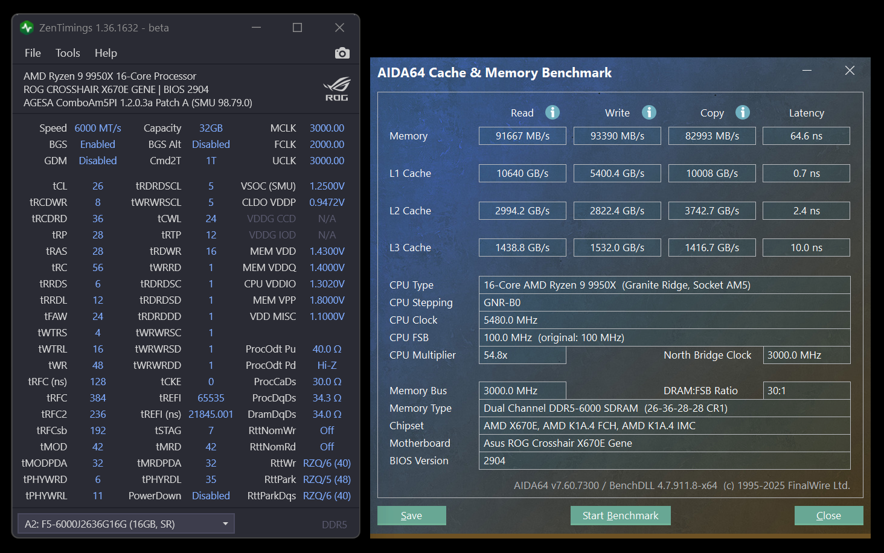This screenshot has height=553, width=884.
Task: Click the DRAM:FSB Ratio field 30:1
Action: click(x=806, y=391)
